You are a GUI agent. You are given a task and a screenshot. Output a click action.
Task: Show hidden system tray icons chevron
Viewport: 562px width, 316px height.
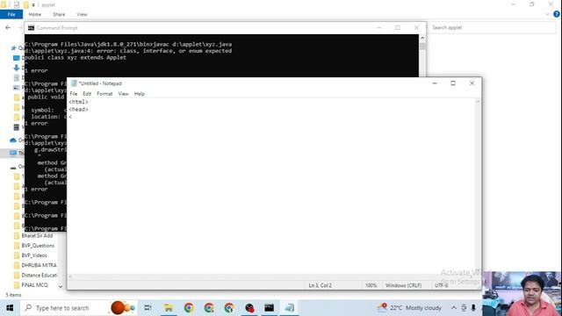(x=454, y=308)
